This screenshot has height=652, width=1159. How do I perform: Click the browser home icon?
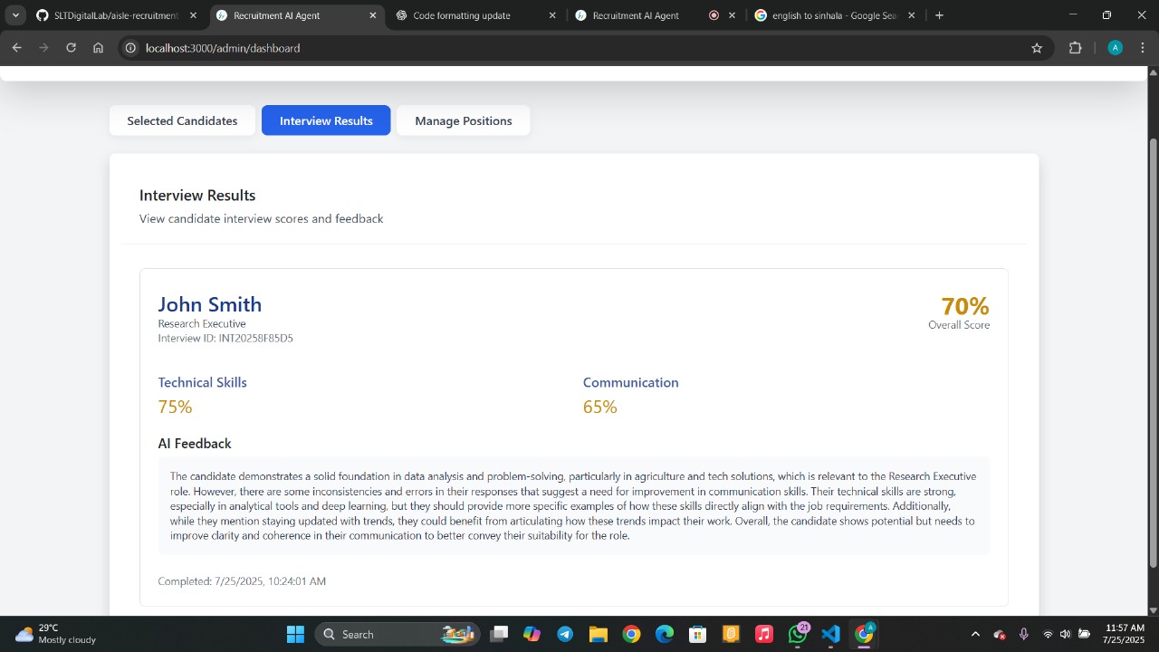(x=98, y=48)
